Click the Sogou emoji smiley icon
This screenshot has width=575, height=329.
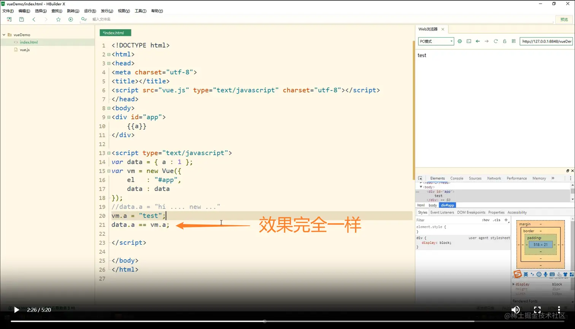[x=539, y=274]
